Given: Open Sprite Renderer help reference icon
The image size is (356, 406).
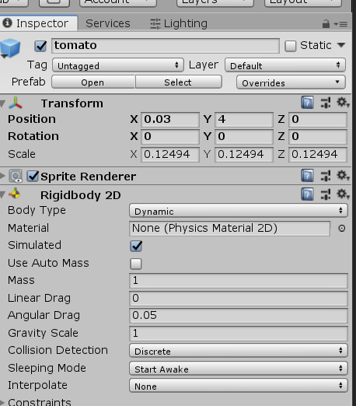Looking at the screenshot, I should click(307, 176).
